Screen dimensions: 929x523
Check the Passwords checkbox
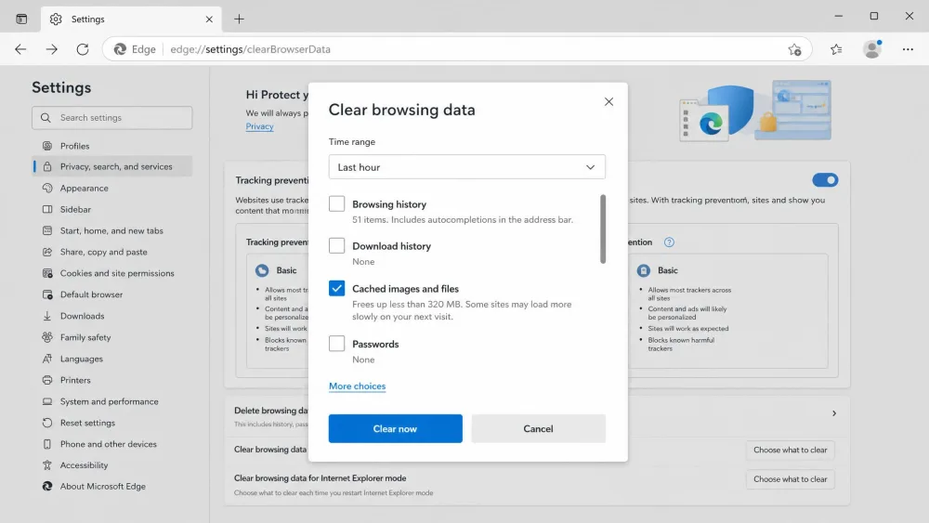click(x=336, y=344)
